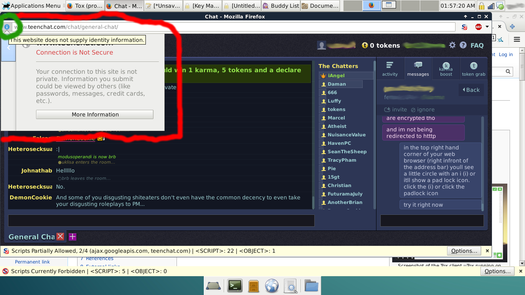Focus the general chat message input
This screenshot has width=525, height=295.
(x=161, y=220)
